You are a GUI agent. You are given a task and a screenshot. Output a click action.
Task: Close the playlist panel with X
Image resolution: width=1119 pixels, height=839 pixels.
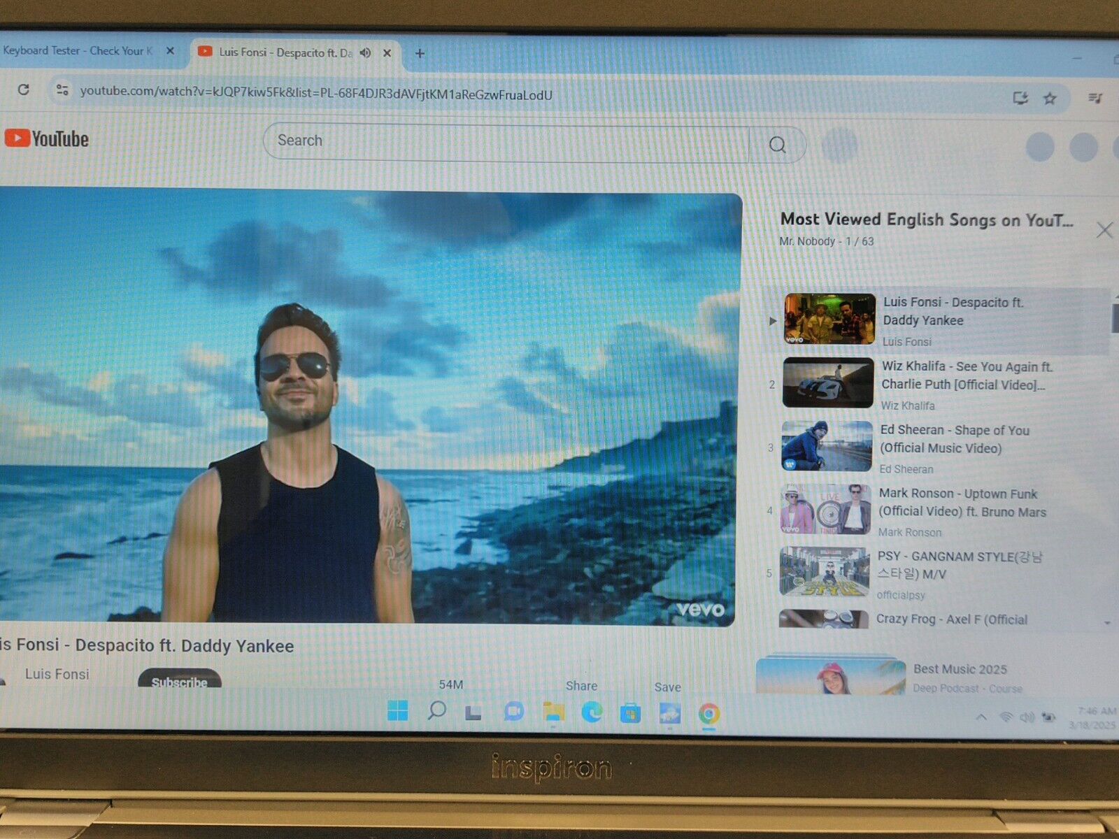click(x=1104, y=230)
